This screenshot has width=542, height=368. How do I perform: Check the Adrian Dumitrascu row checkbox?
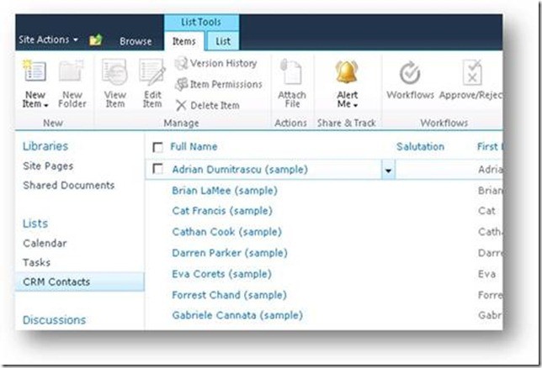157,170
